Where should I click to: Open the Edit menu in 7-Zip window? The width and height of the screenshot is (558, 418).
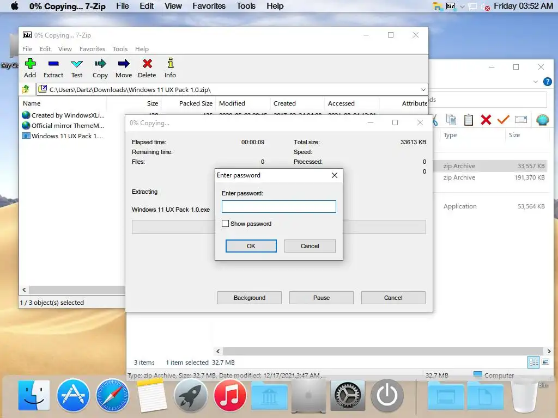45,49
